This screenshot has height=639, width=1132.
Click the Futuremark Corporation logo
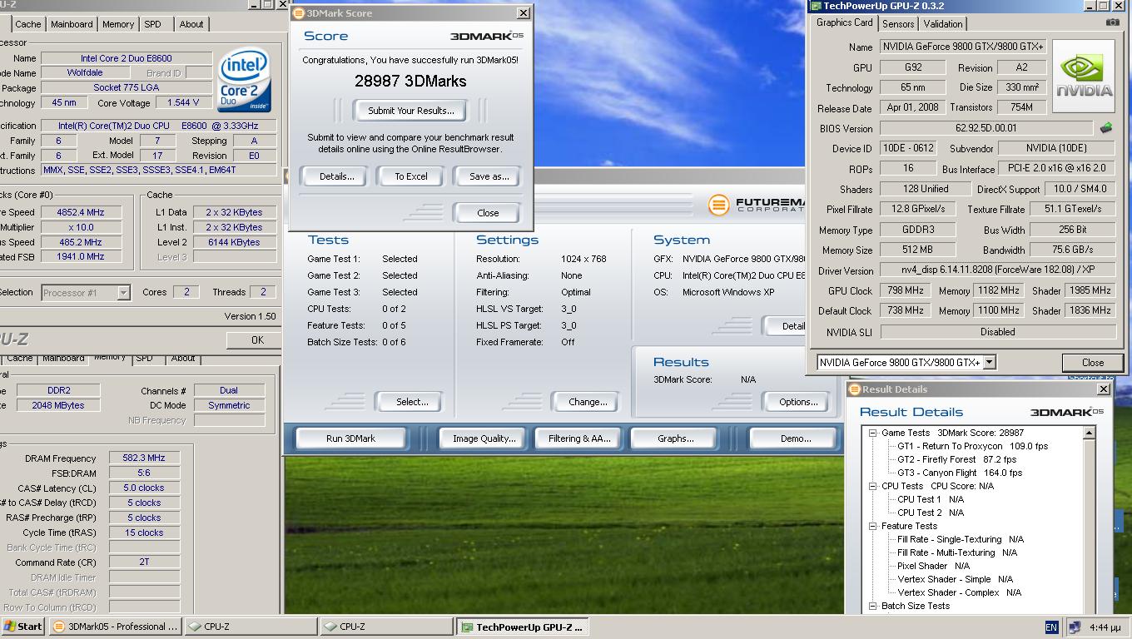758,205
